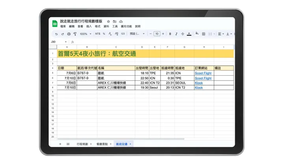Format as NT$ currency
The image size is (292, 164).
point(97,34)
